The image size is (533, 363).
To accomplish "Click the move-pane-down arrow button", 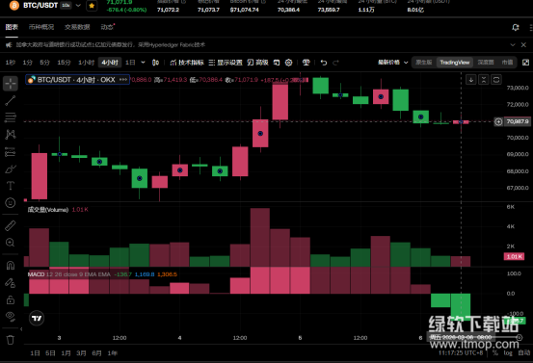I will click(x=470, y=80).
